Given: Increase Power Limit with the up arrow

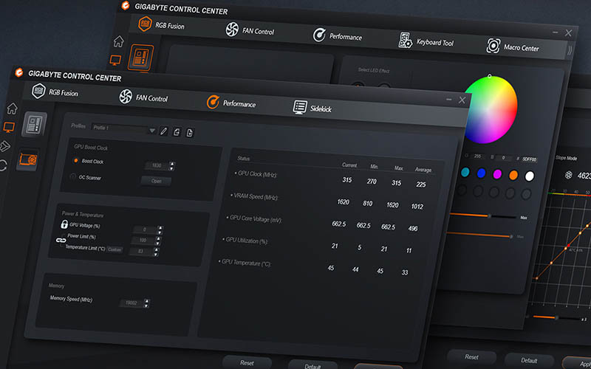Looking at the screenshot, I should pyautogui.click(x=158, y=238).
